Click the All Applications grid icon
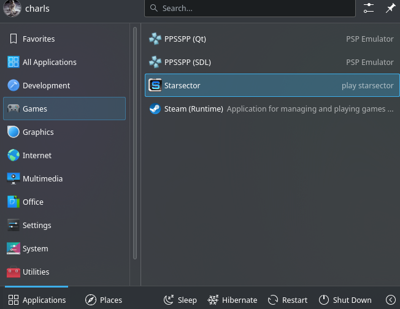The width and height of the screenshot is (400, 309). tap(13, 62)
